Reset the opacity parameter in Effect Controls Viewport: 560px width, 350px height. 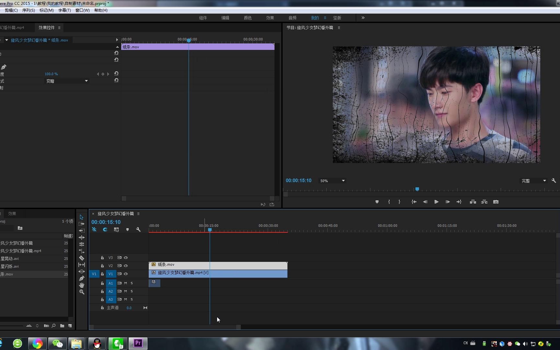(116, 74)
